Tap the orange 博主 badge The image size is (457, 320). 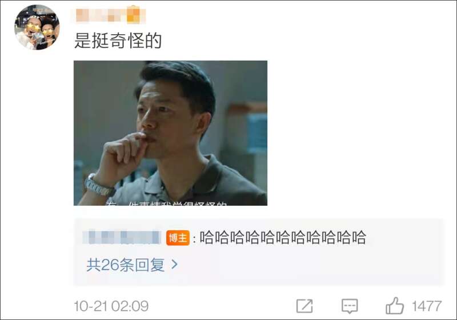(x=178, y=238)
